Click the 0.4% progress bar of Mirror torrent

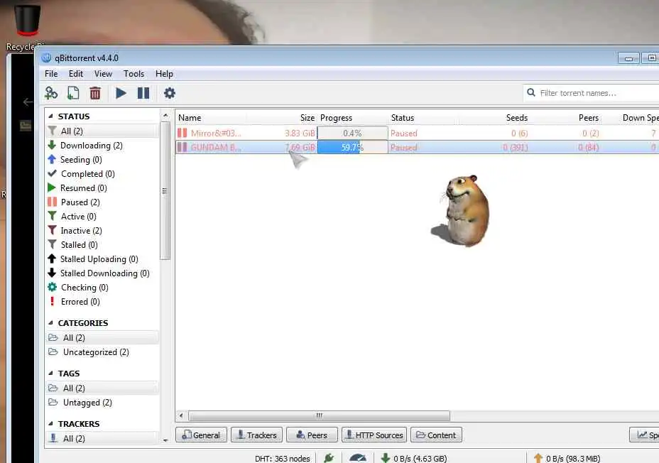click(x=353, y=134)
